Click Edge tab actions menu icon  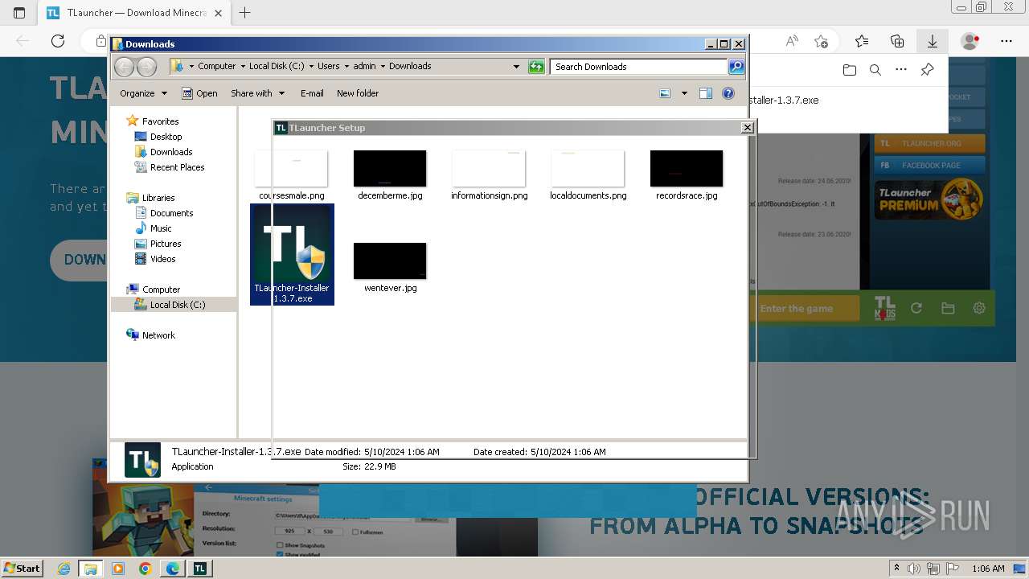click(x=19, y=13)
